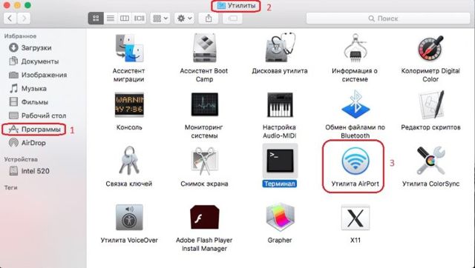The width and height of the screenshot is (475, 268).
Task: Click the Устройства sidebar heading
Action: pos(21,159)
